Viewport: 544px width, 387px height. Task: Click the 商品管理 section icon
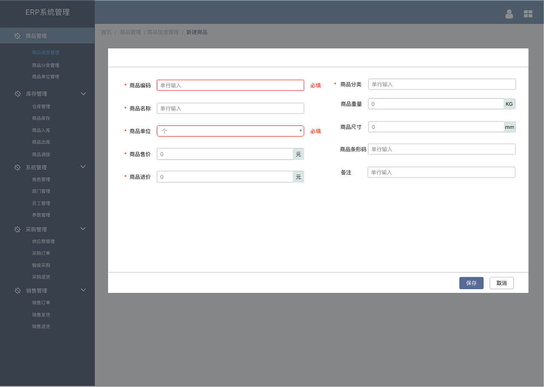(17, 36)
